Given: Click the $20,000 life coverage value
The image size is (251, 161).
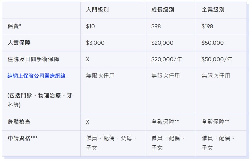Looking at the screenshot, I should click(162, 43).
